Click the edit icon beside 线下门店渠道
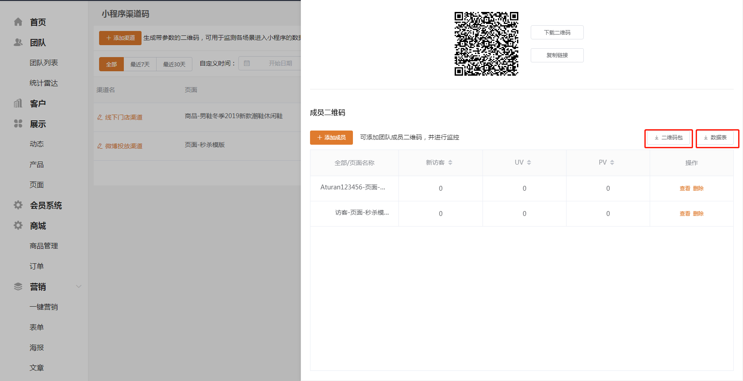The image size is (743, 381). (100, 117)
